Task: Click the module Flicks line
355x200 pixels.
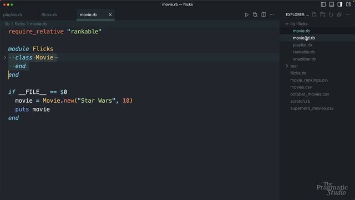Action: [31, 49]
